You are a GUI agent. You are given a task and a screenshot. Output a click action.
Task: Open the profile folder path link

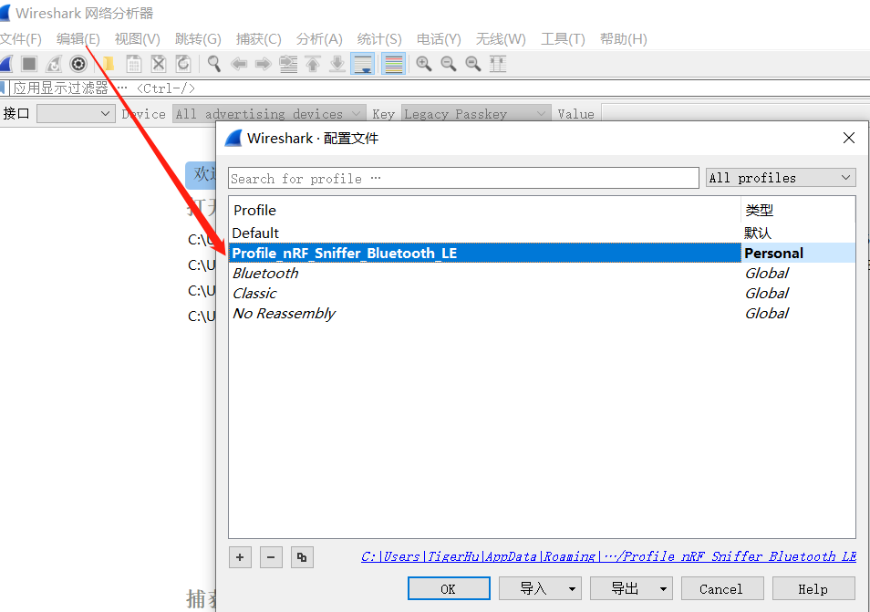tap(608, 556)
